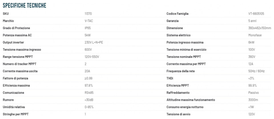Select the Efficienza massima value 97.8%
Image resolution: width=274 pixels, height=119 pixels.
point(88,85)
